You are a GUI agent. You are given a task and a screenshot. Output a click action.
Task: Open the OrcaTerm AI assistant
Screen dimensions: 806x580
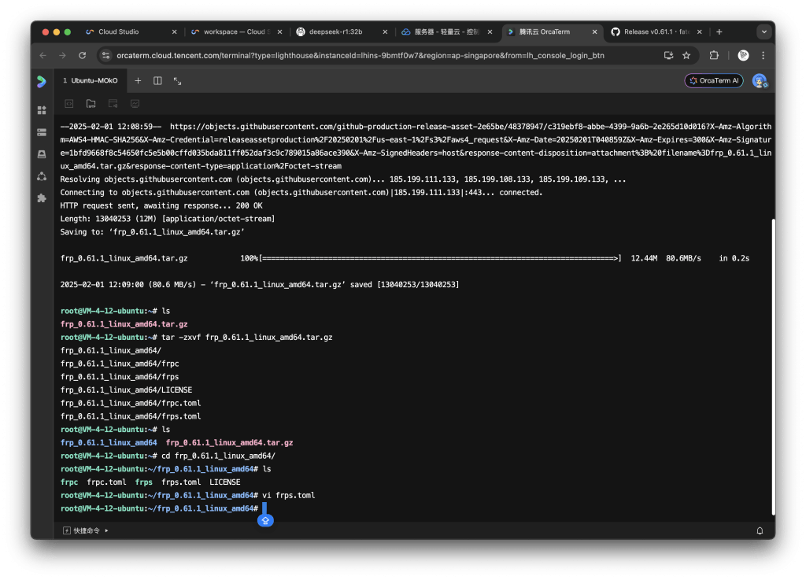[714, 80]
